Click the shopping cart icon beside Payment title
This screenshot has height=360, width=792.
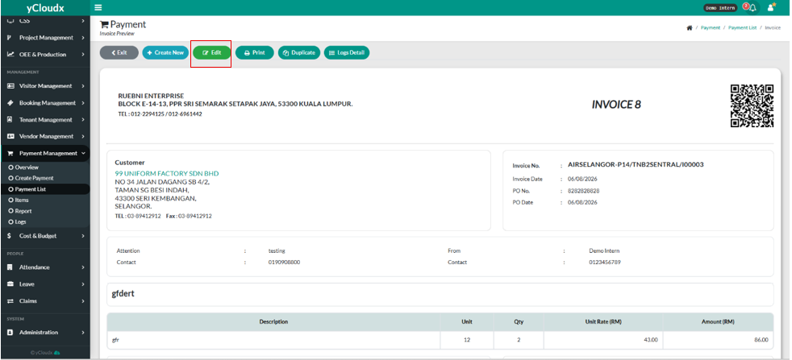tap(104, 24)
